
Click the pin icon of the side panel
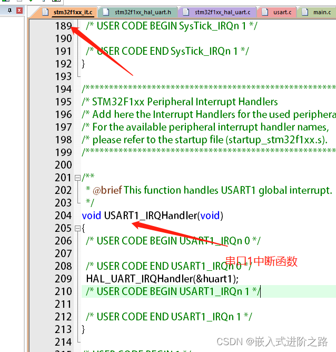(9, 11)
